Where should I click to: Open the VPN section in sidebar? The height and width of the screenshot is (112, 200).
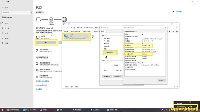6,38
